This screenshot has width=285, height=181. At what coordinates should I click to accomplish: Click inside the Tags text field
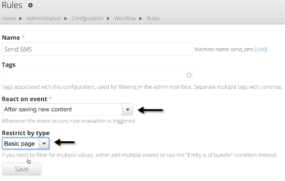coord(93,75)
